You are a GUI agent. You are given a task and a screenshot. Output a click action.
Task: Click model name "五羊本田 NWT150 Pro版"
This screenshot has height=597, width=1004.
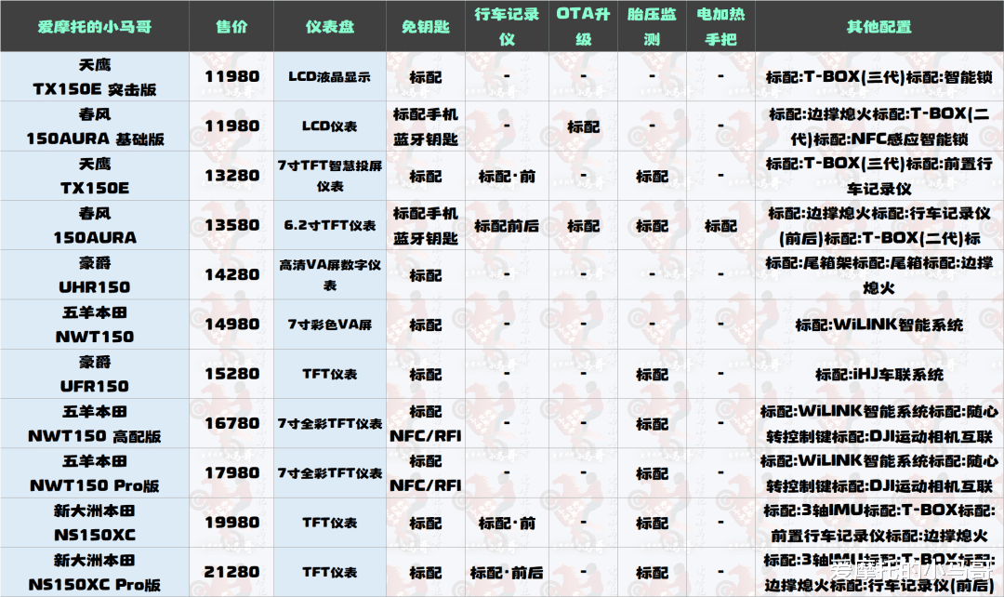click(95, 473)
